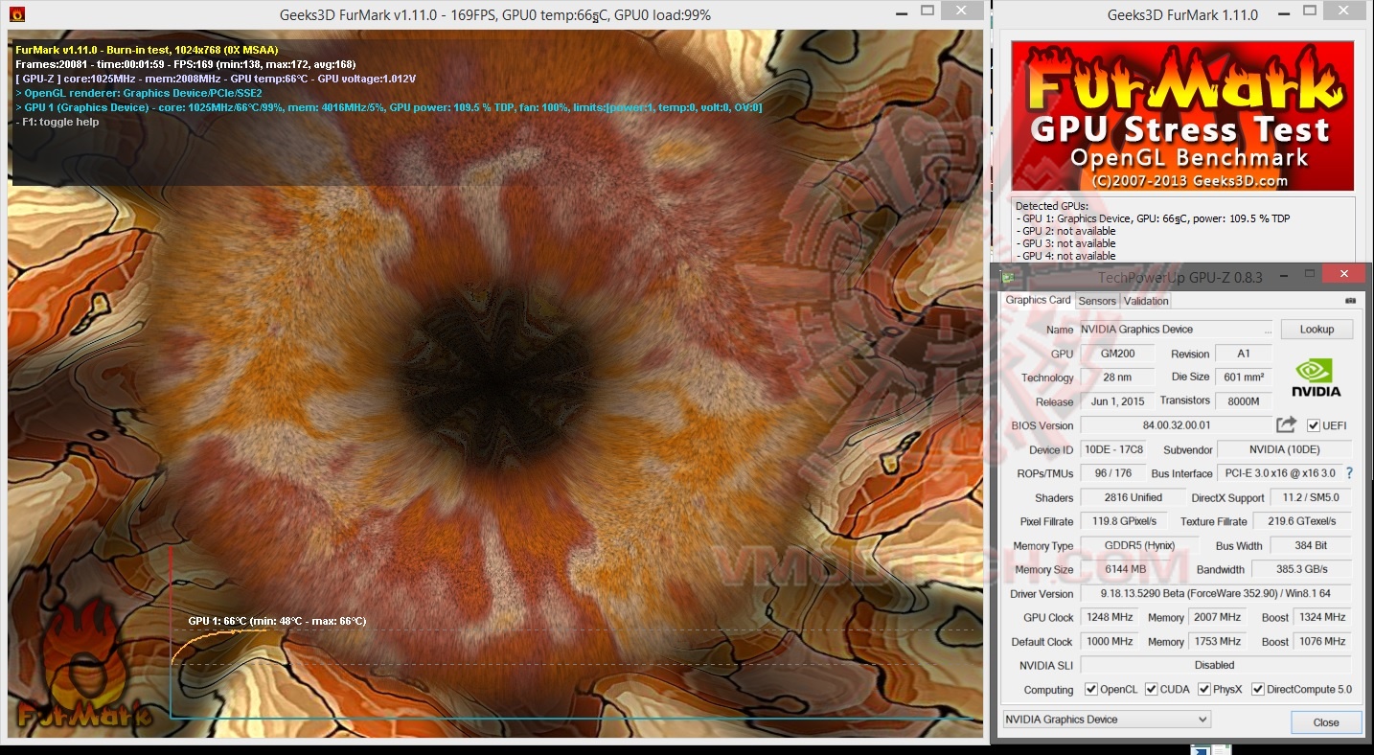1374x755 pixels.
Task: Click the Default Clock value "1000 MHz"
Action: 1111,641
